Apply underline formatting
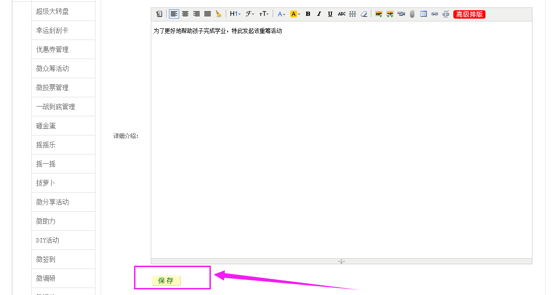This screenshot has width=559, height=295. click(x=330, y=14)
